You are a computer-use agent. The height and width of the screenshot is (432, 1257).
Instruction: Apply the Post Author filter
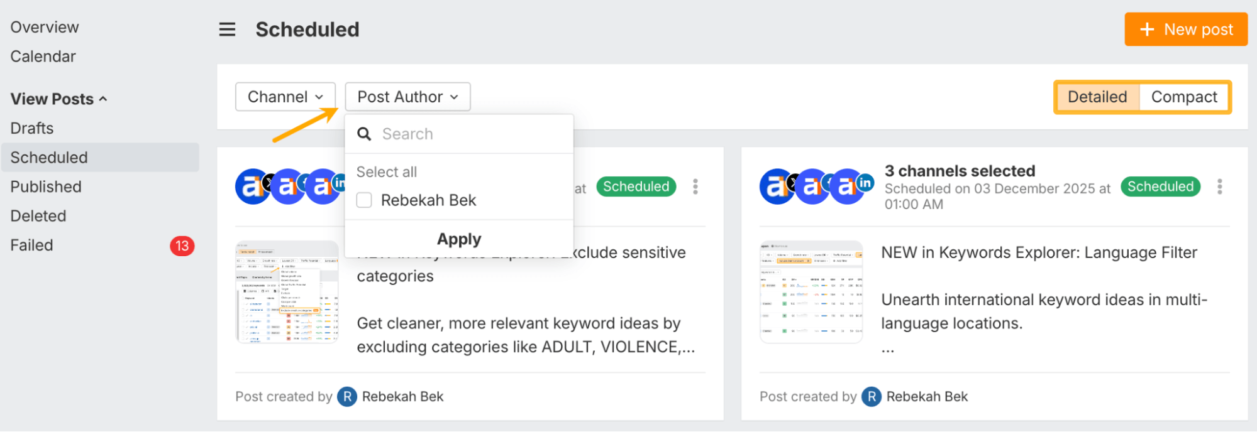pyautogui.click(x=459, y=239)
